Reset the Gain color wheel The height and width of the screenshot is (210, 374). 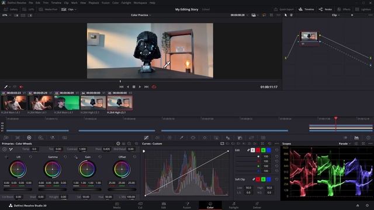100,157
